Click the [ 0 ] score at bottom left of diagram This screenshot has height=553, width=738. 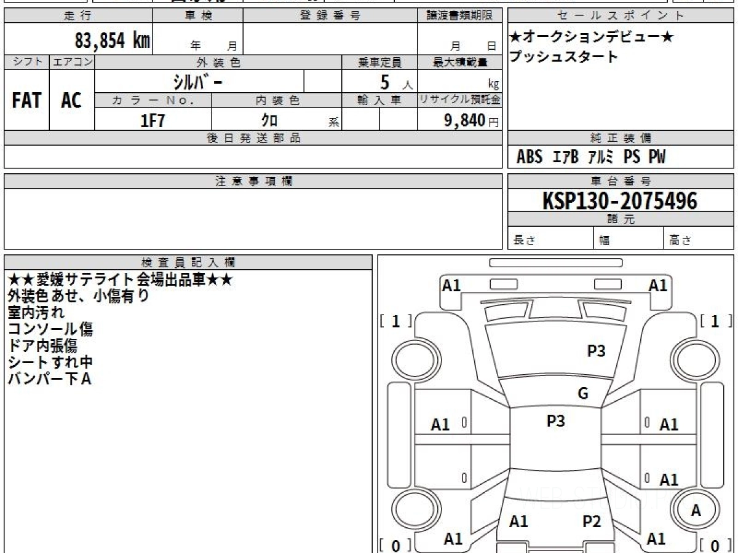tap(396, 545)
